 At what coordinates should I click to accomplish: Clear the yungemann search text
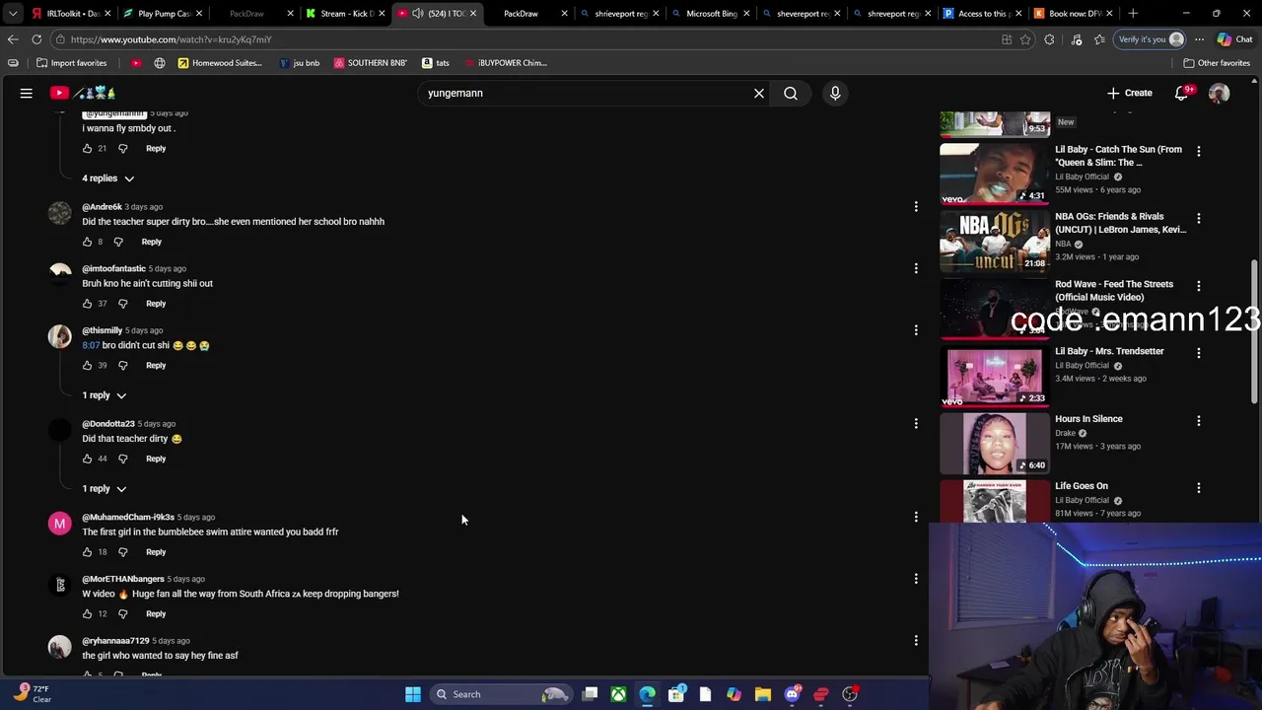pyautogui.click(x=759, y=93)
